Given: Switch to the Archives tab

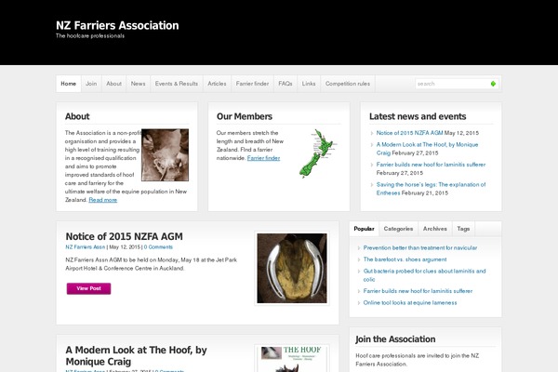Looking at the screenshot, I should [435, 229].
